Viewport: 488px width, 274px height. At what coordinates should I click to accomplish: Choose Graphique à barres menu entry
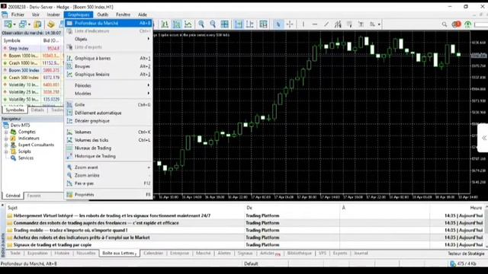pos(108,59)
